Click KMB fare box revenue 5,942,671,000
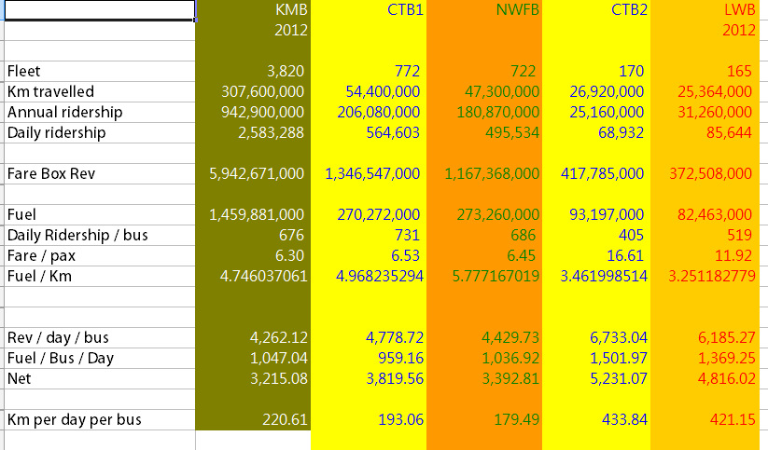This screenshot has height=450, width=768. 257,173
